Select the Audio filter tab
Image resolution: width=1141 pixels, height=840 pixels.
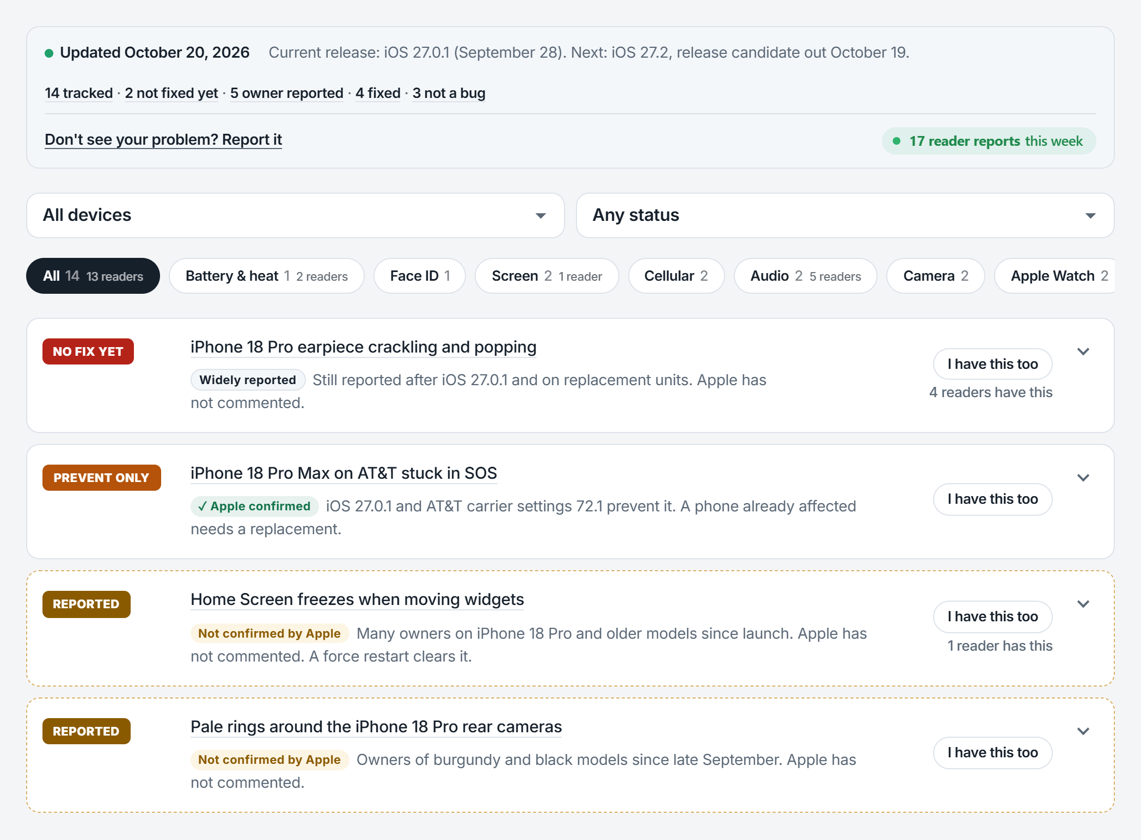tap(805, 276)
